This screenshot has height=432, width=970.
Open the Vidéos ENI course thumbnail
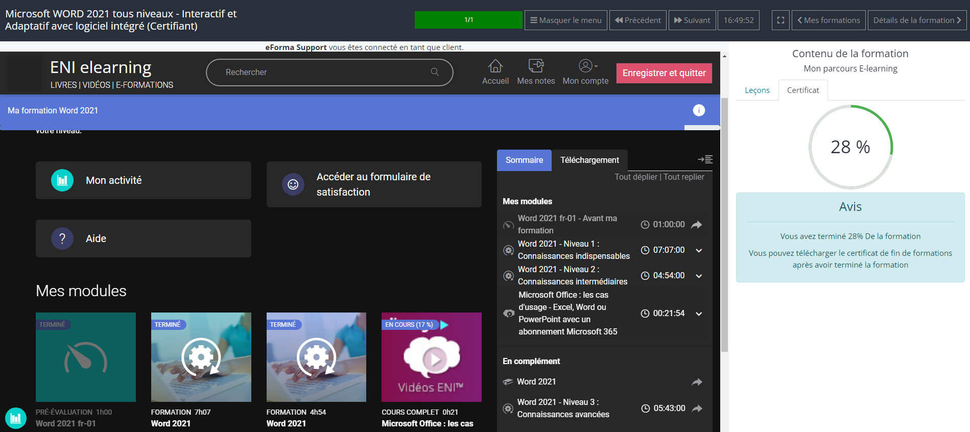point(432,357)
